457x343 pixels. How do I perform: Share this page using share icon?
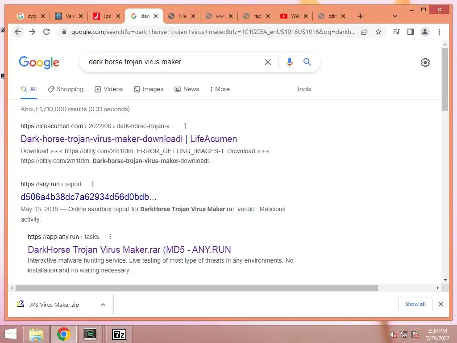(364, 32)
